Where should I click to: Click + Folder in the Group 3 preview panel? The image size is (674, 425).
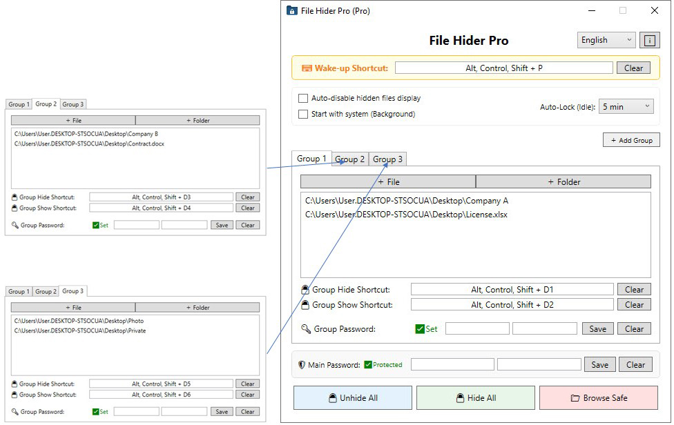pos(198,308)
